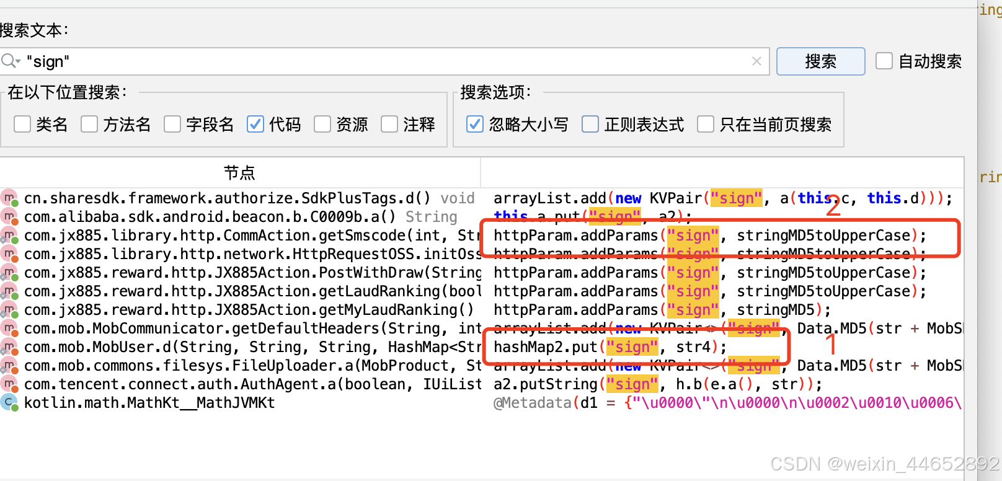Click code snippet hashMap2.put("sign", str4)
1002x481 pixels.
(610, 347)
